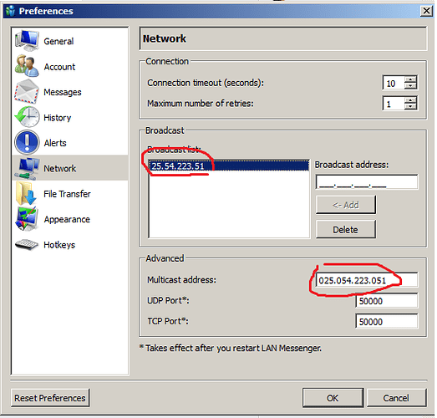The height and width of the screenshot is (418, 437).
Task: Click the OK button
Action: coord(333,398)
